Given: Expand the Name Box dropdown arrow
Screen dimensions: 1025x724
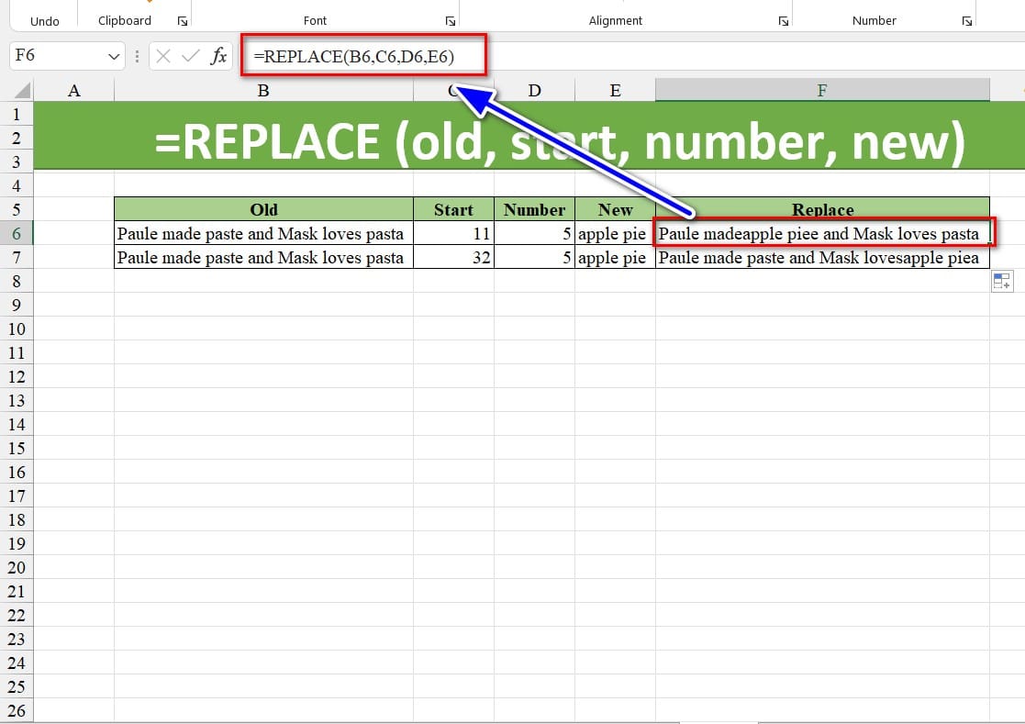Looking at the screenshot, I should [115, 57].
